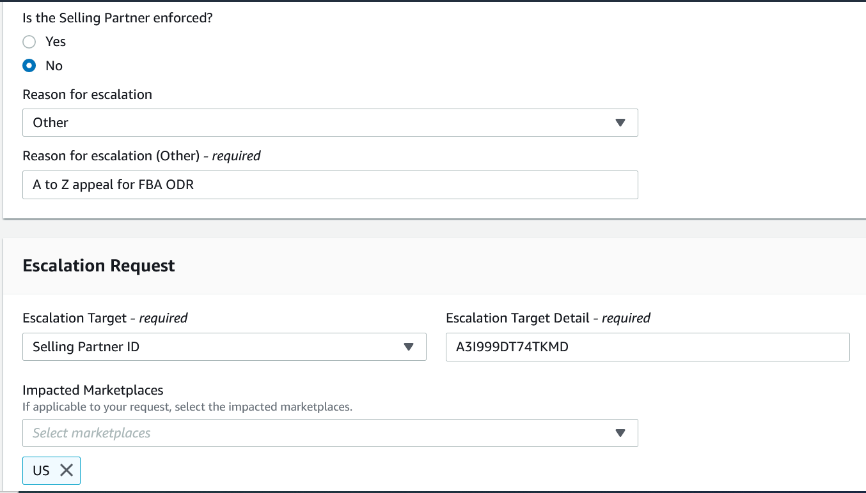
Task: Focus the Escalation Target Detail input field
Action: click(647, 347)
